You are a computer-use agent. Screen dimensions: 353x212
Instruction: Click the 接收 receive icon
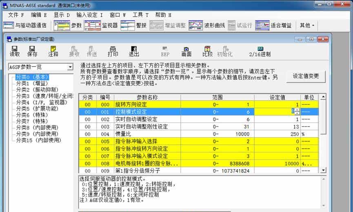point(74,51)
